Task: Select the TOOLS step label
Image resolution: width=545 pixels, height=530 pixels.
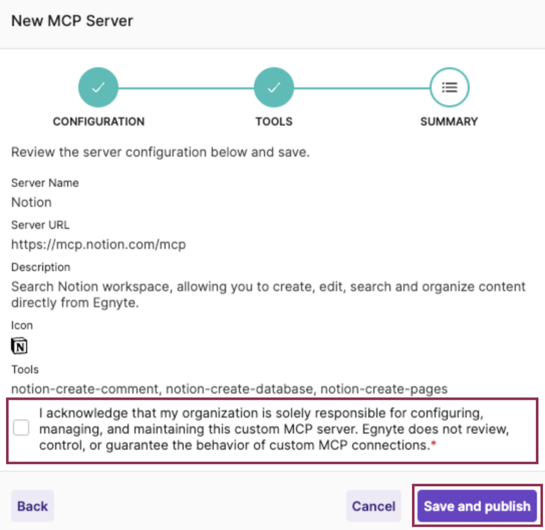Action: click(x=274, y=122)
